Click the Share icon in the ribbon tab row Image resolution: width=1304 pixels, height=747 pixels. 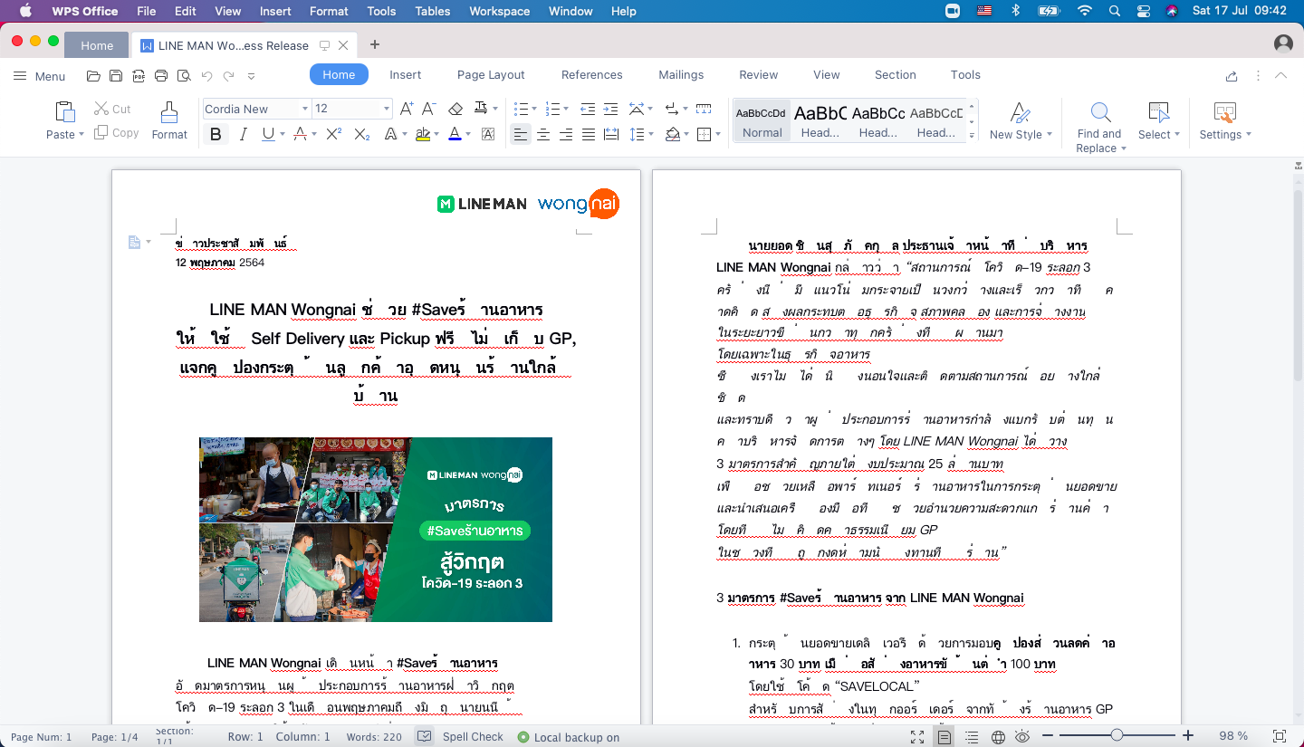click(x=1232, y=76)
